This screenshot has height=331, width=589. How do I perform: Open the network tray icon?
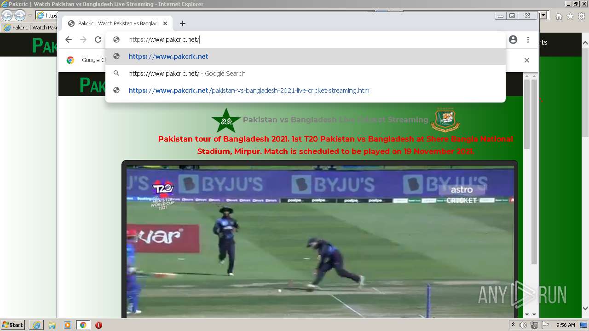click(x=534, y=325)
